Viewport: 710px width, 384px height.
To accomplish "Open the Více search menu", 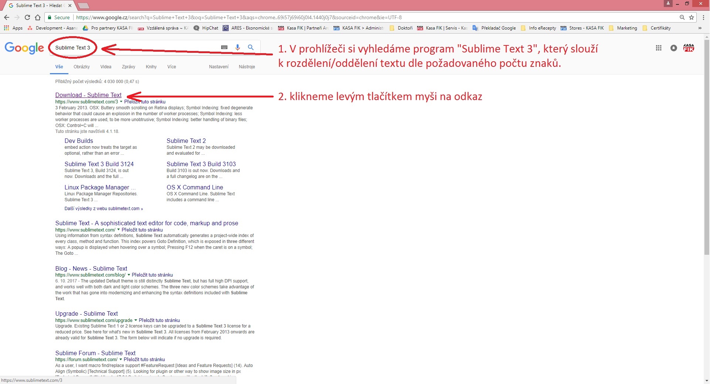I will pos(172,67).
